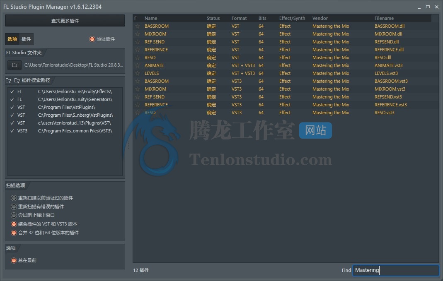Image resolution: width=443 pixels, height=281 pixels.
Task: Star the BASSROOM.vst3 entry
Action: pyautogui.click(x=137, y=82)
